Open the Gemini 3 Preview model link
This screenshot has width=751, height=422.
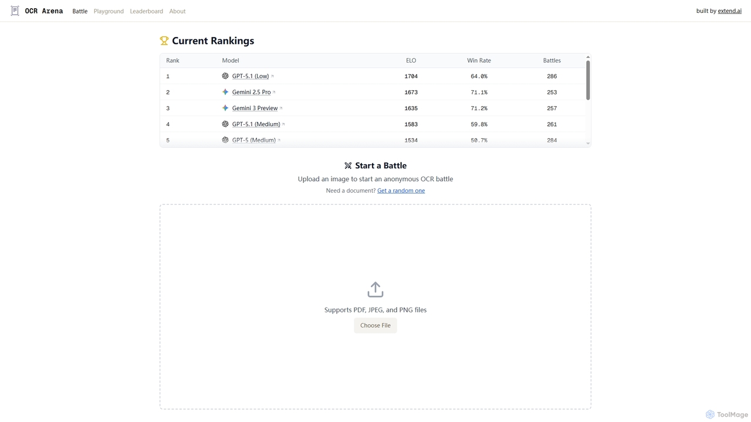click(255, 108)
